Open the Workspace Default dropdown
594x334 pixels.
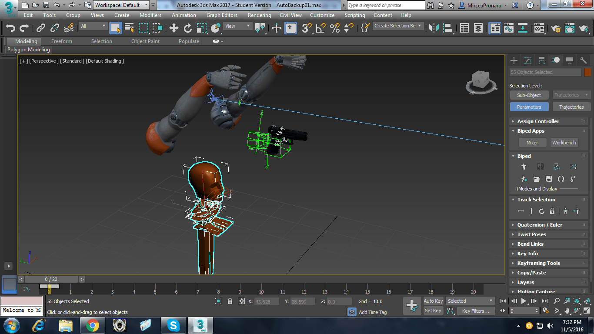122,5
